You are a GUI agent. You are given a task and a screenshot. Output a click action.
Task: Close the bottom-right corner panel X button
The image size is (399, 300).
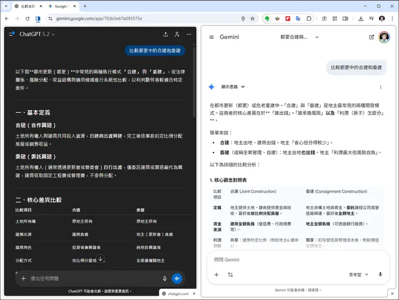[x=393, y=294]
